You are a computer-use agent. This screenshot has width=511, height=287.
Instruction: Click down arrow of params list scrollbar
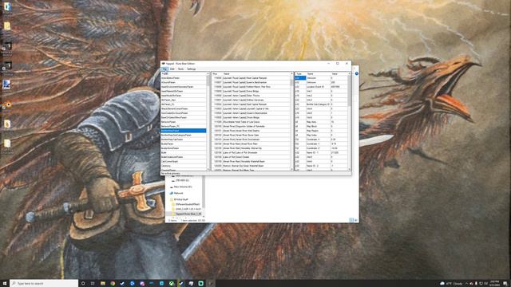208,169
